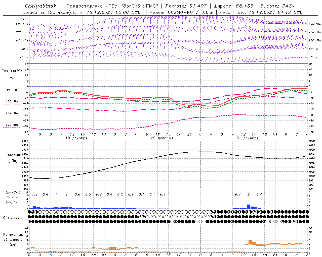Click the red line sample under "2м" legend
The width and height of the screenshot is (322, 257).
click(12, 81)
